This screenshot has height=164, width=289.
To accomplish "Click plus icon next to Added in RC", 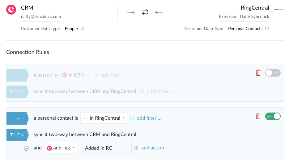I will (x=136, y=148).
